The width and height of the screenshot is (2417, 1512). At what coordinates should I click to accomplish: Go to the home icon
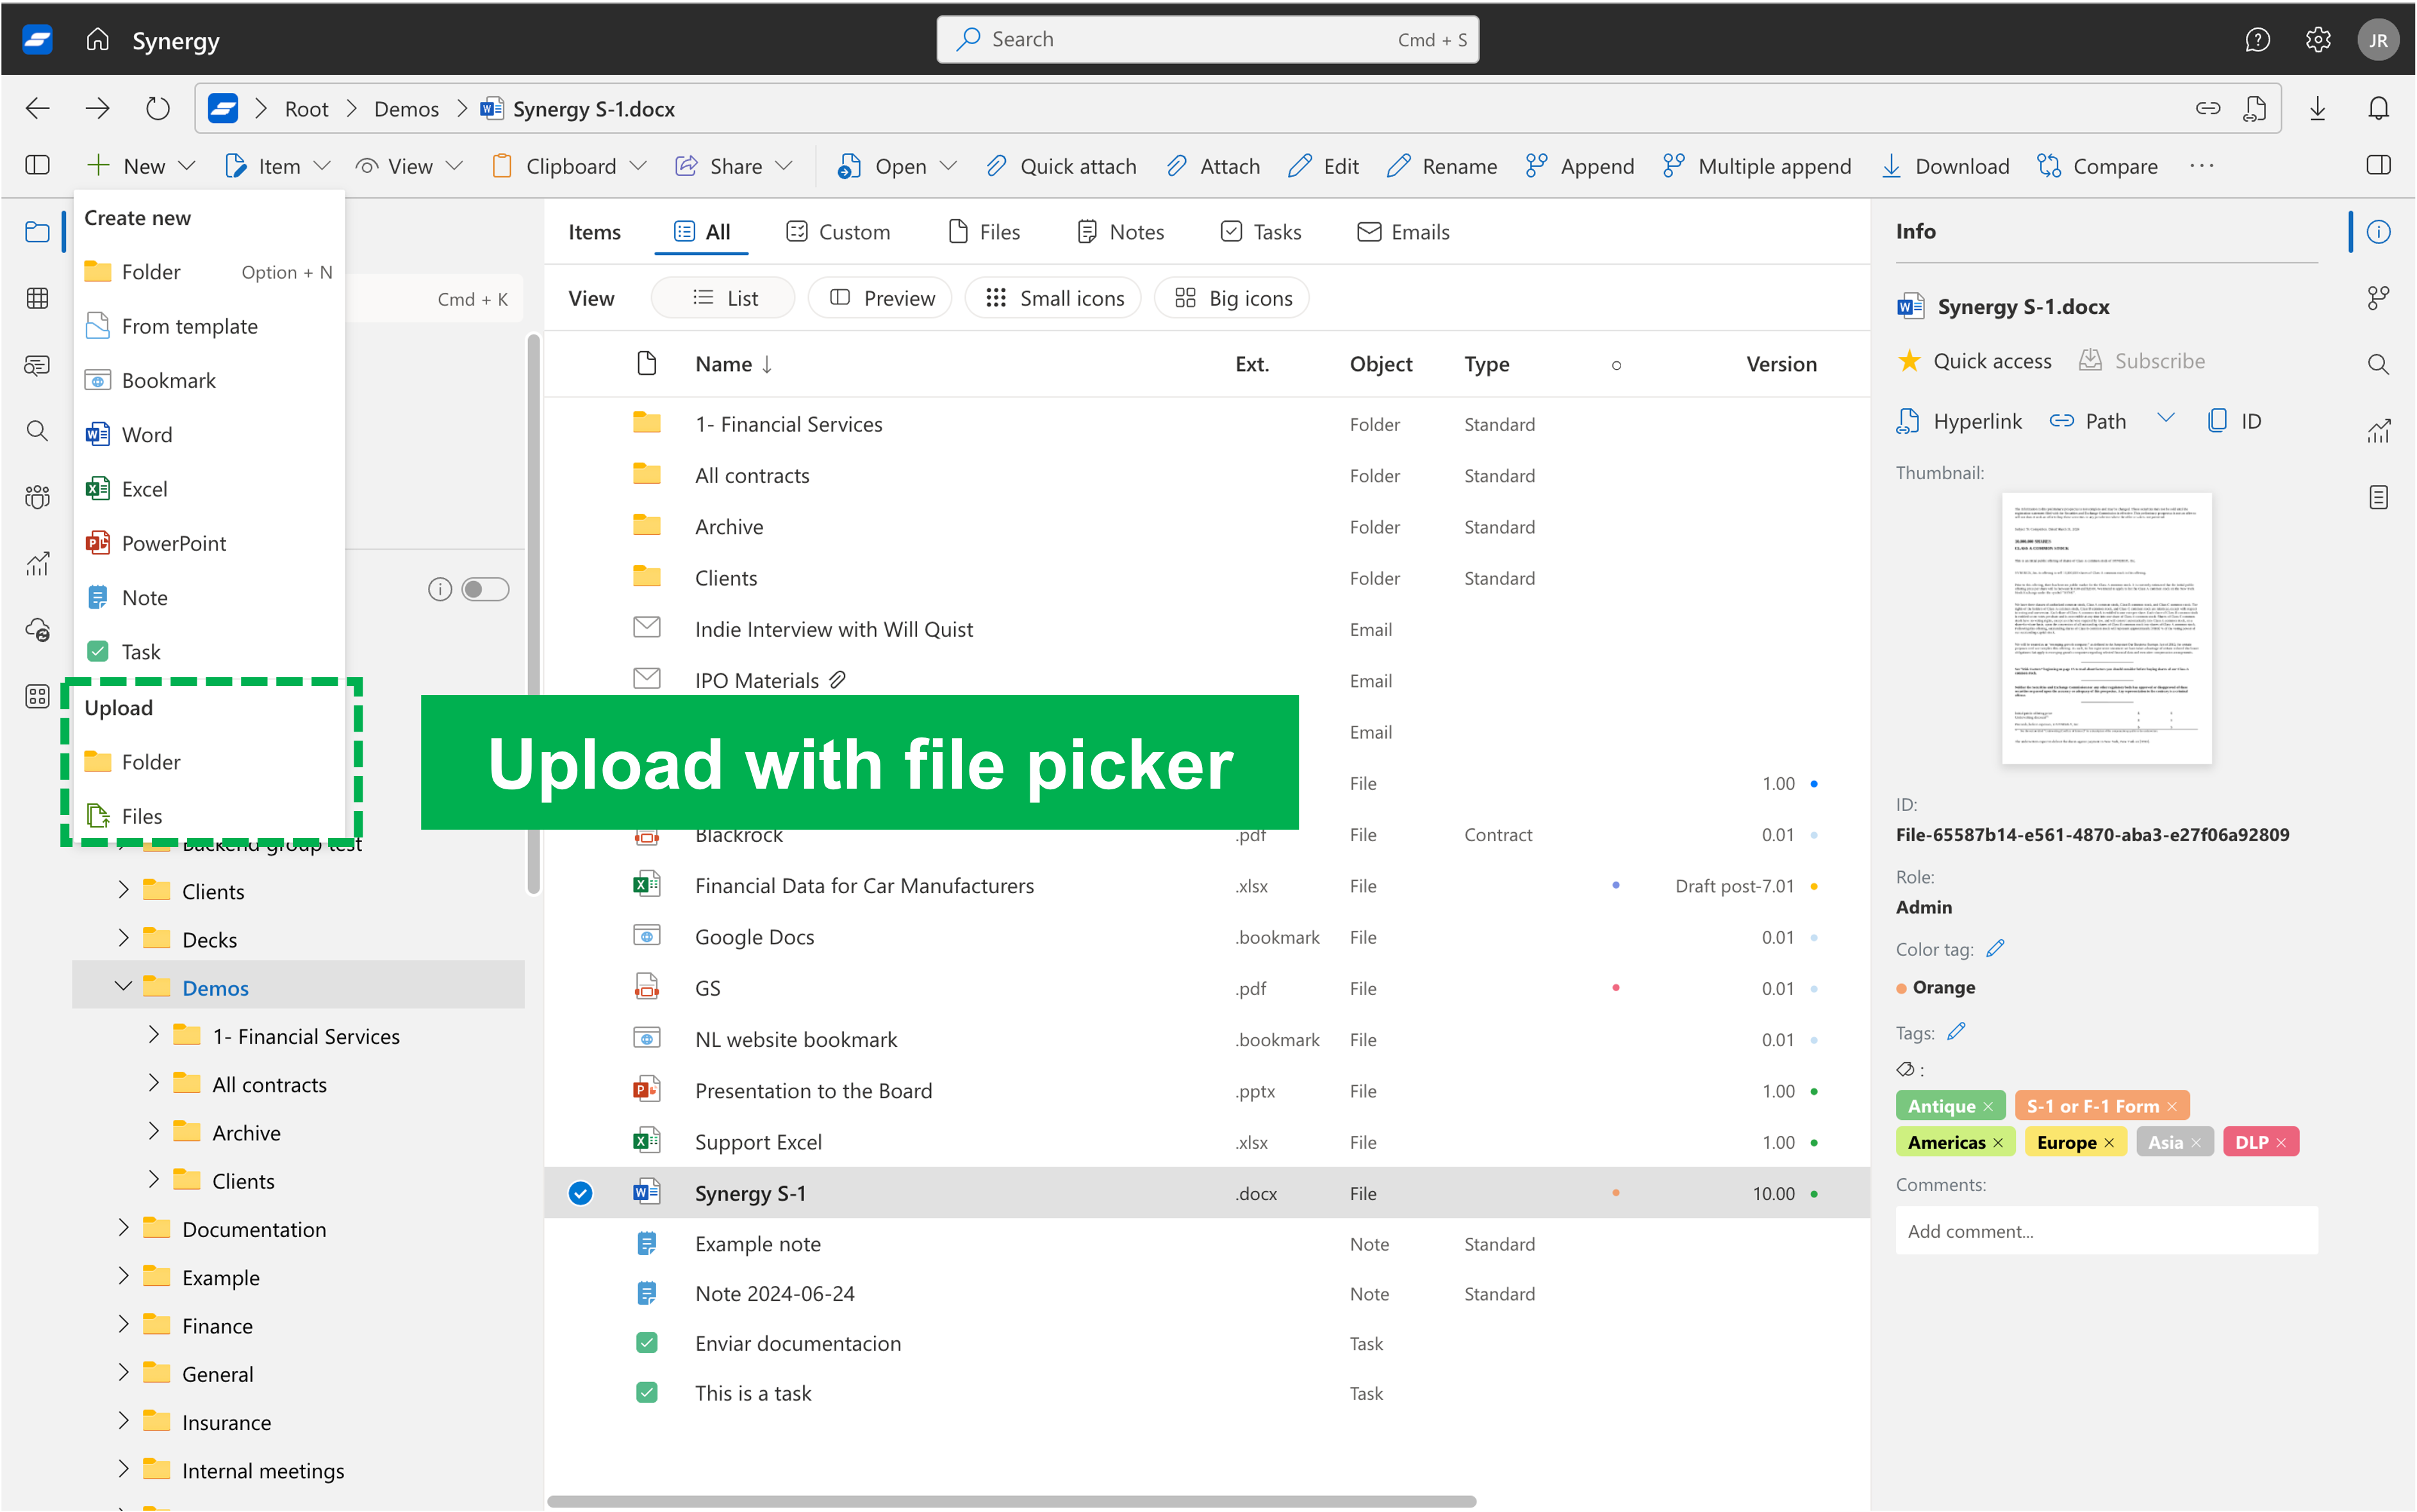(97, 40)
